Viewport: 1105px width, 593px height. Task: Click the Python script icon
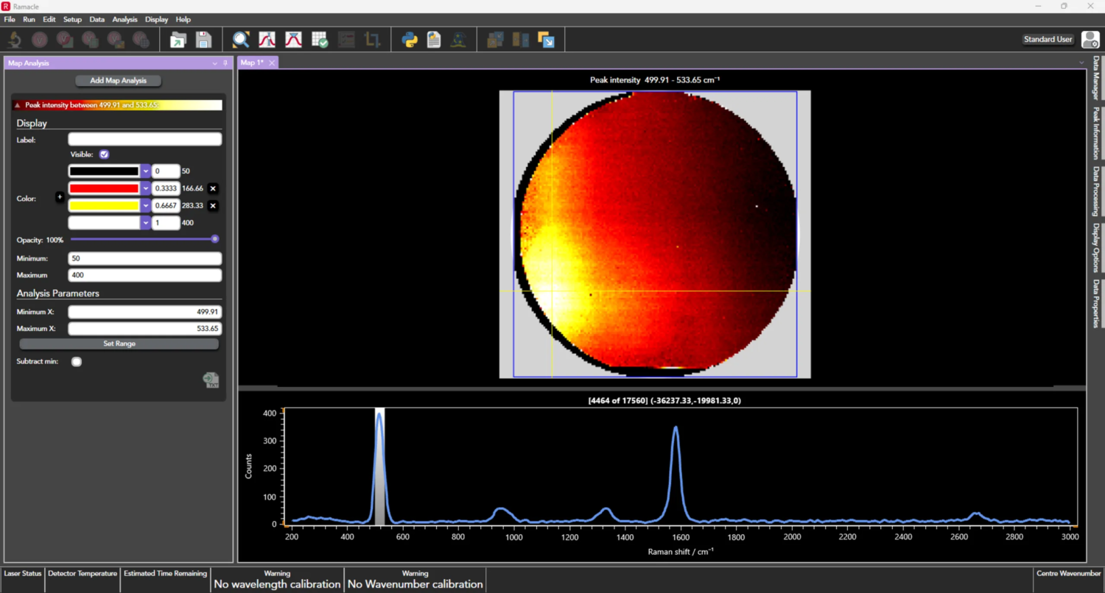(x=410, y=40)
